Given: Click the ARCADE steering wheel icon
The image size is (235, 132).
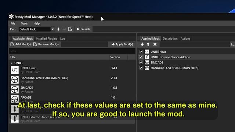Looking at the screenshot, I should (15, 99).
